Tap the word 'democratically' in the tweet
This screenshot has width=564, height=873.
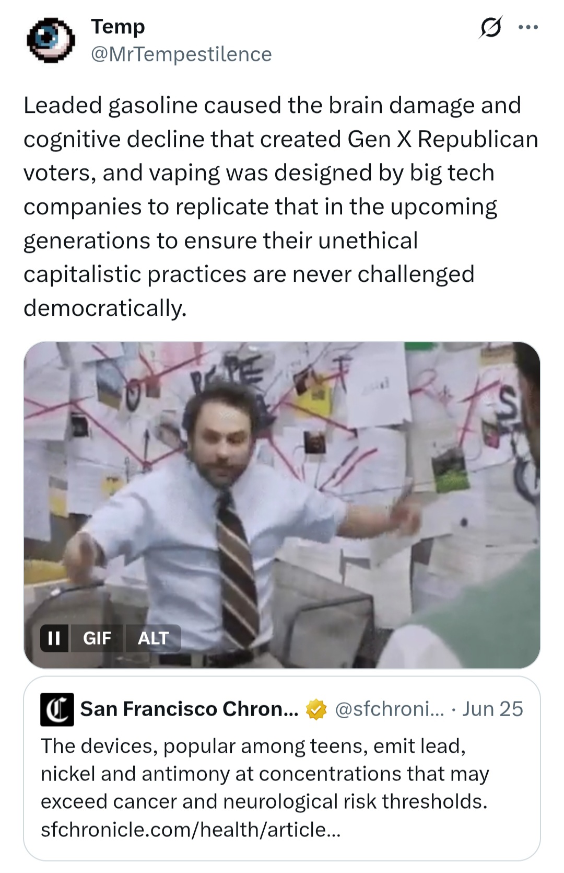click(x=104, y=308)
